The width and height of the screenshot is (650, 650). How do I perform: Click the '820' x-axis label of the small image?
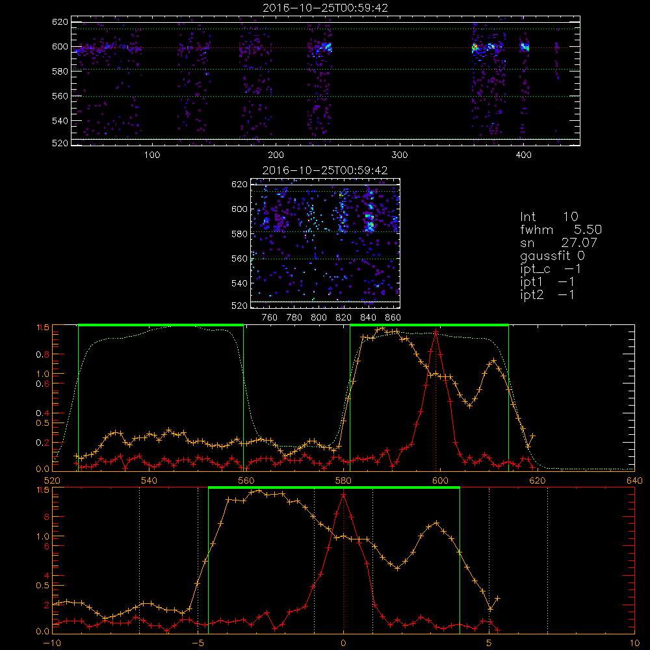coord(344,318)
